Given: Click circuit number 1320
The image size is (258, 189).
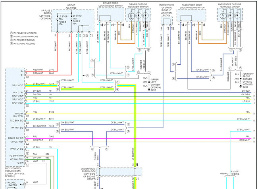Looking at the screenshot, I should pyautogui.click(x=52, y=101).
